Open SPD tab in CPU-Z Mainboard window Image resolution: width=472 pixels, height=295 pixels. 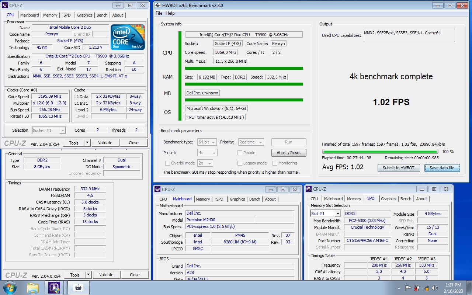tap(220, 199)
